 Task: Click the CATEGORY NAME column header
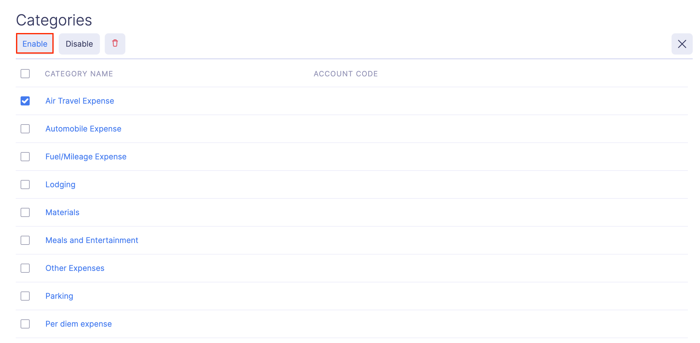79,73
